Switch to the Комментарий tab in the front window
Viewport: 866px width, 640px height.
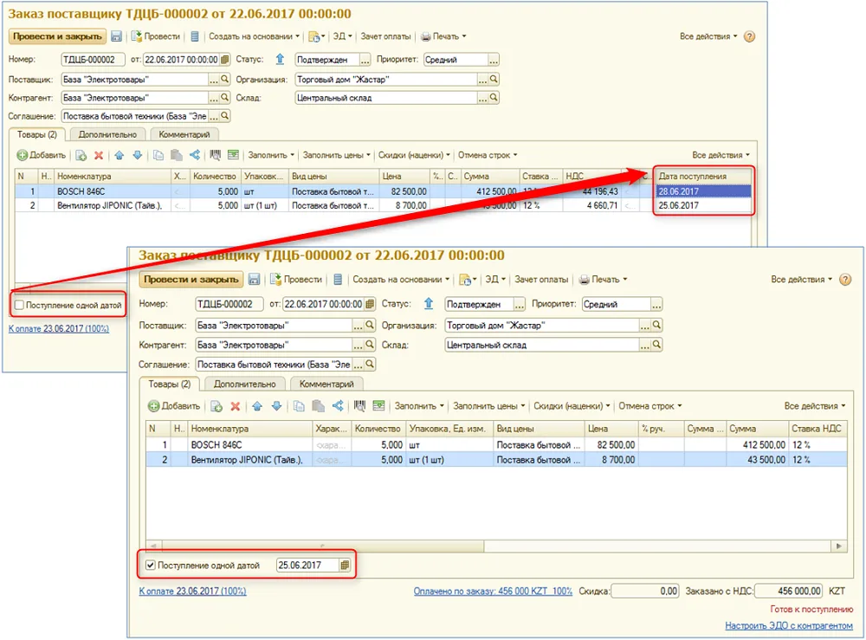326,384
